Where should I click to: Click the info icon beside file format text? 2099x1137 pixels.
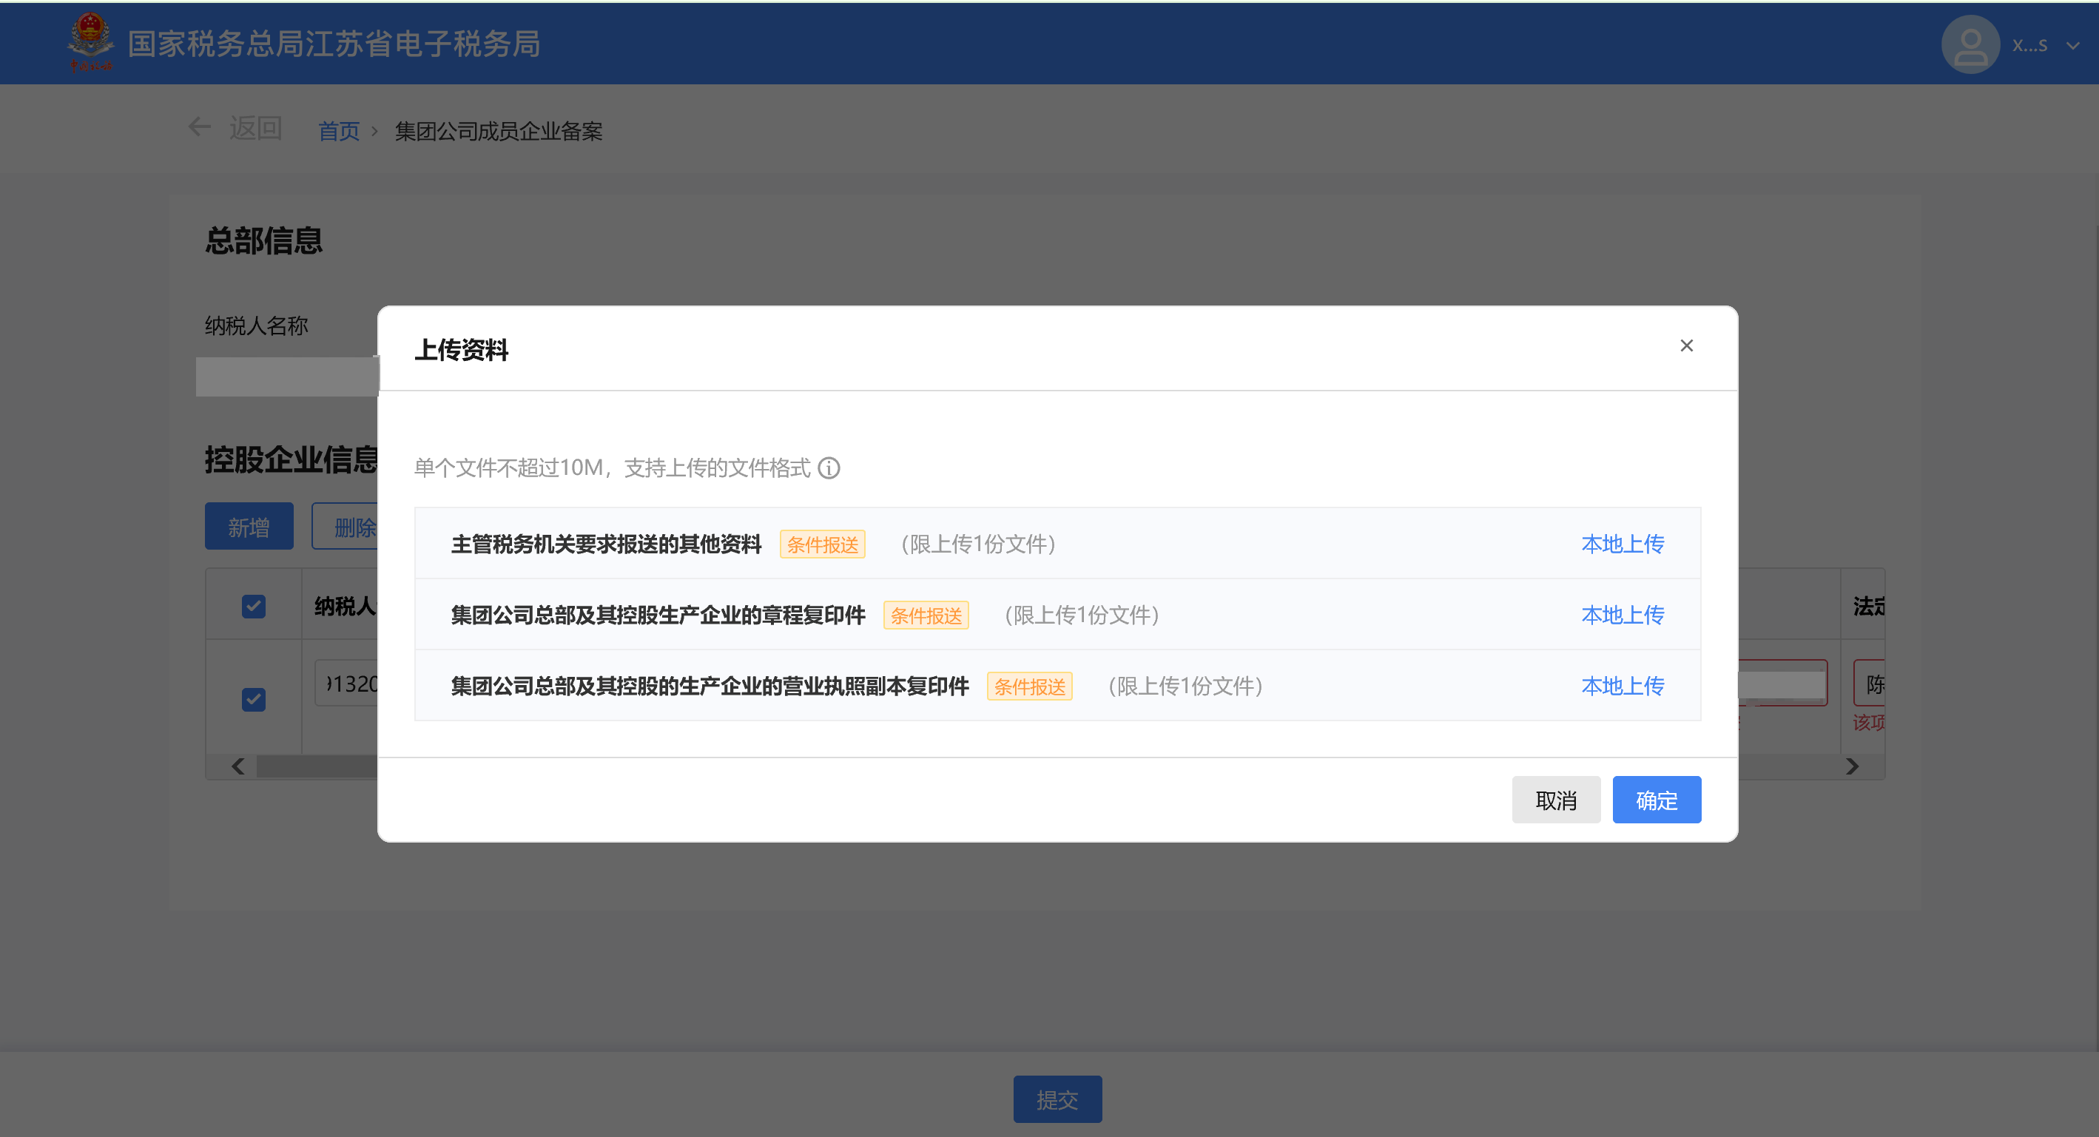829,468
